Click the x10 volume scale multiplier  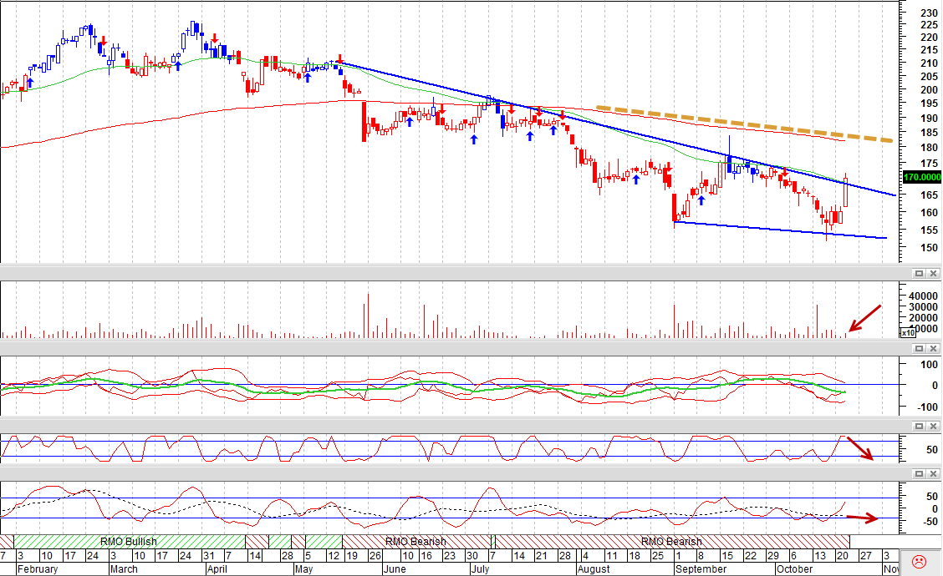coord(908,333)
